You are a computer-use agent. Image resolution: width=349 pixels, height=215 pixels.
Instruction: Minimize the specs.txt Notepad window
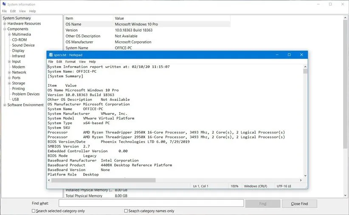click(x=277, y=55)
